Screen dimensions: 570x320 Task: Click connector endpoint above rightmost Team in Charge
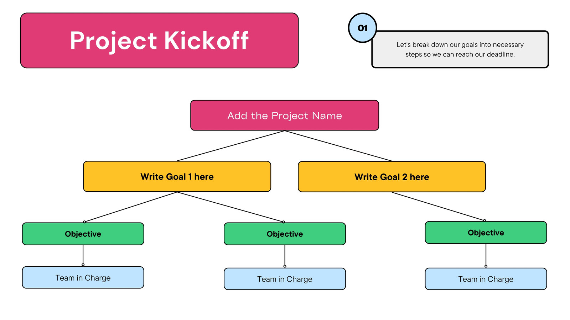pos(486,266)
